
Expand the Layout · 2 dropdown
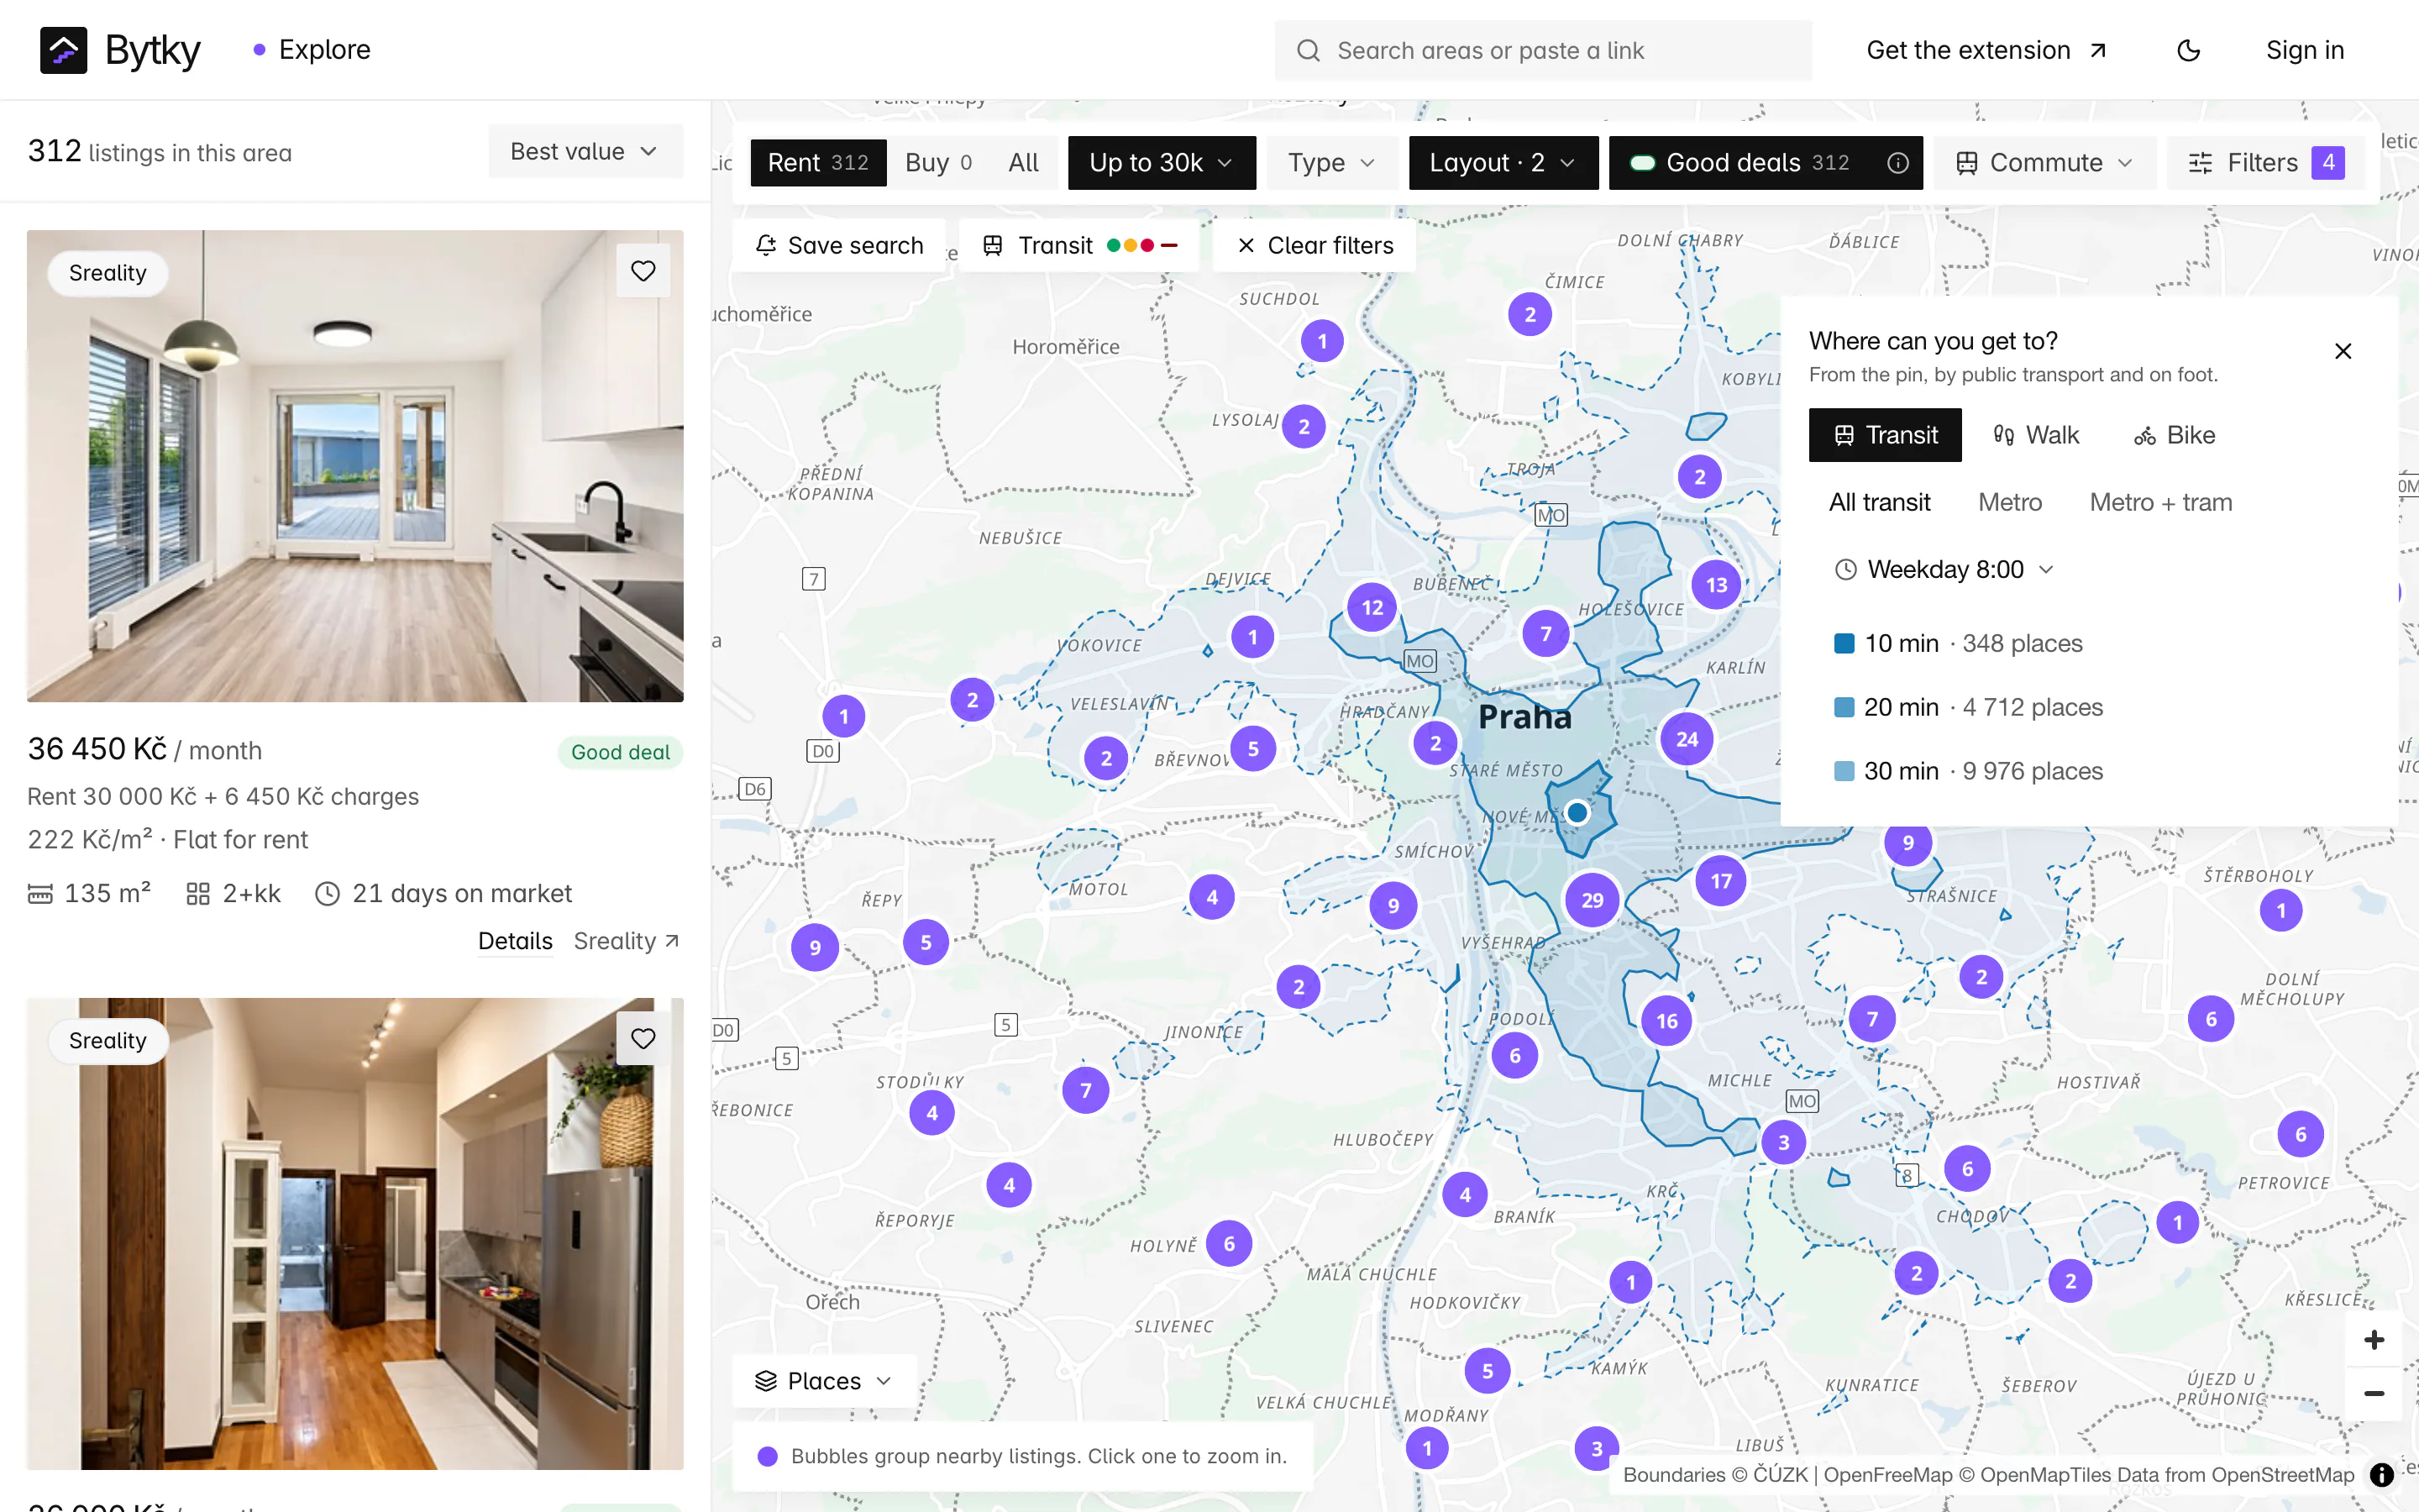pos(1503,163)
